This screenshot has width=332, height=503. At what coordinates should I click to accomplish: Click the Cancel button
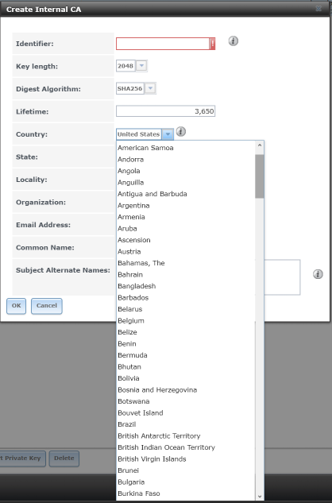[47, 306]
